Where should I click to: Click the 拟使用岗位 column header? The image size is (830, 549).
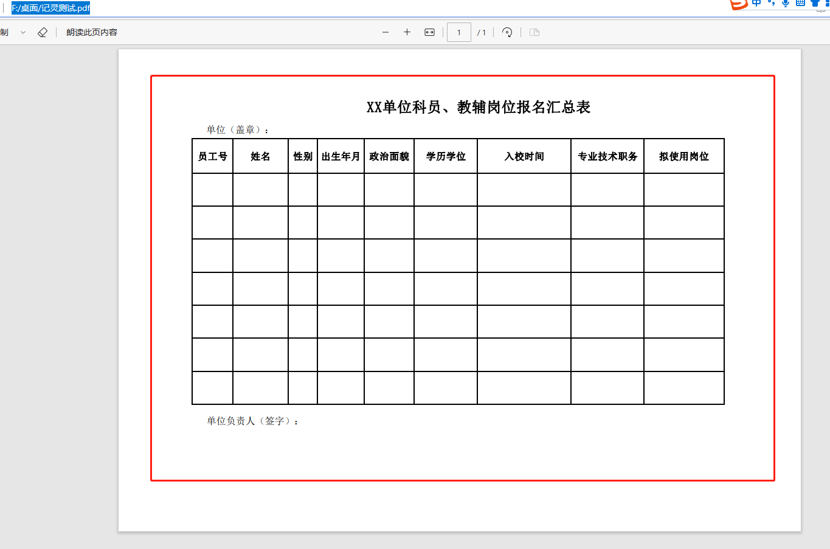(684, 156)
